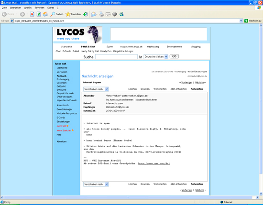
Task: Click upper Löschen to delete message
Action: point(132,89)
